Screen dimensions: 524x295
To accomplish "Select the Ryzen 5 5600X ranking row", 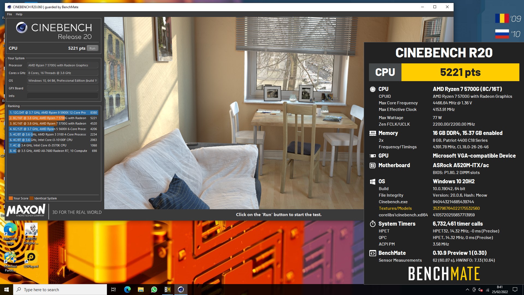I will point(53,129).
